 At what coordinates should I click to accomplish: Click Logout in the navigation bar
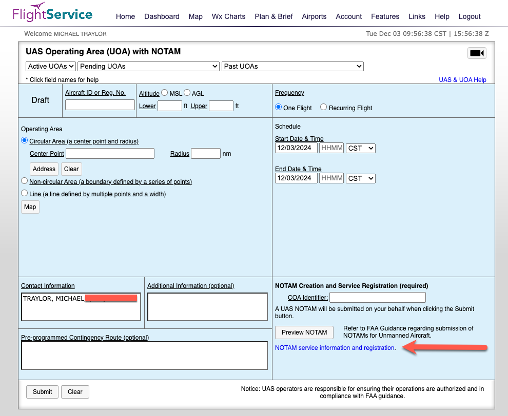470,16
